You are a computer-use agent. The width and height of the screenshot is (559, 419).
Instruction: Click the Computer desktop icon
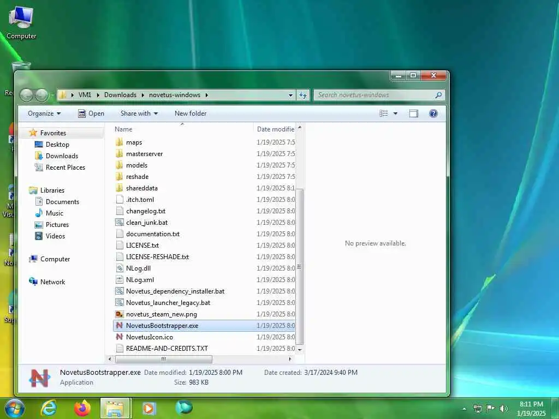pos(21,23)
